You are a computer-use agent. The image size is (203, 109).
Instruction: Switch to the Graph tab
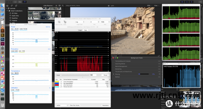point(80,30)
